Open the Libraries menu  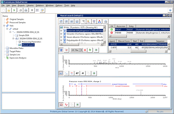(x=30, y=5)
